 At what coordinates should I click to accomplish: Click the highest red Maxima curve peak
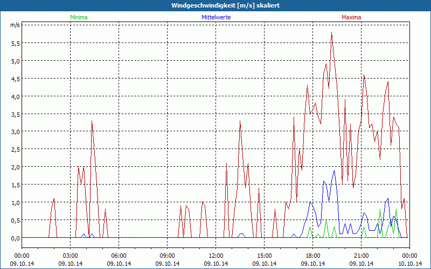pos(332,33)
